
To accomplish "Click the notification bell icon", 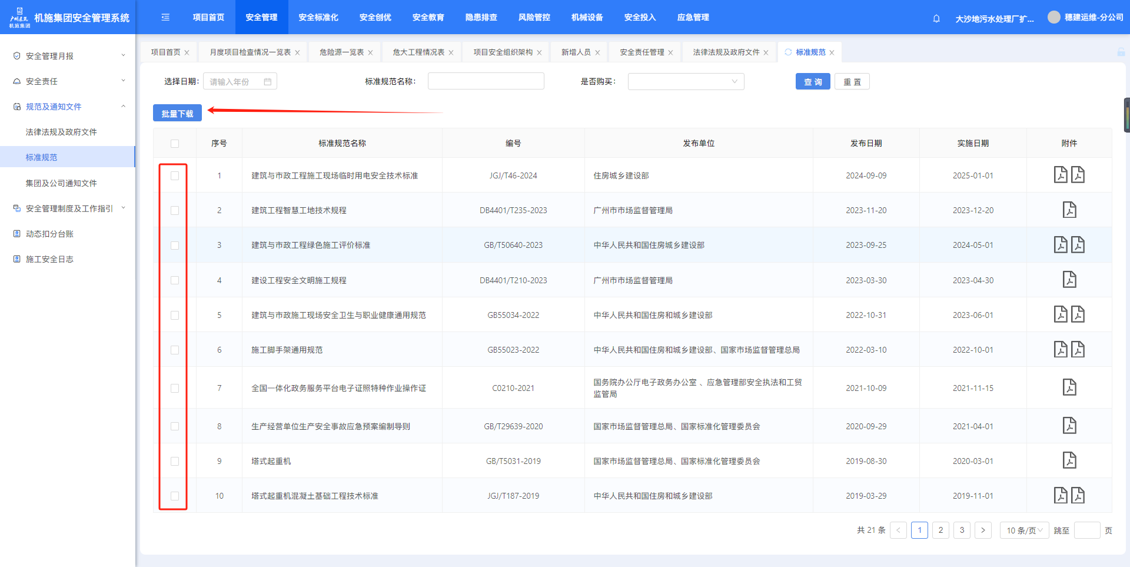I will tap(936, 18).
